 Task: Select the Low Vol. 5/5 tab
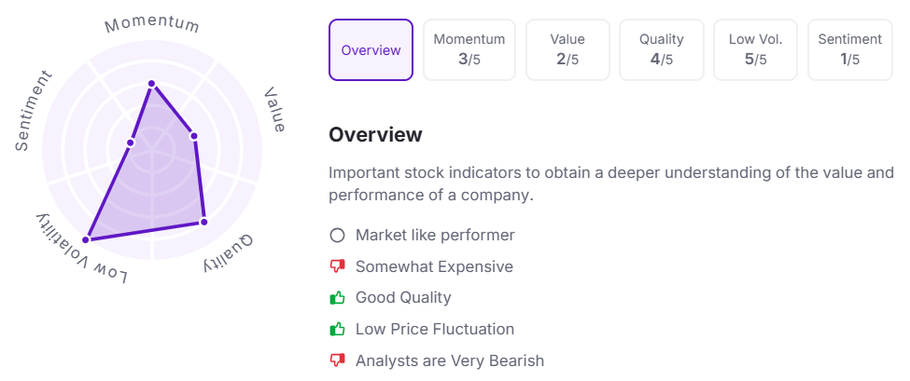point(756,49)
